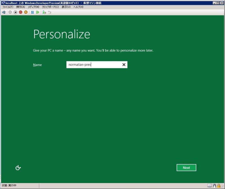Open the メディア(M) menu
225x189 pixels.
(33, 7)
